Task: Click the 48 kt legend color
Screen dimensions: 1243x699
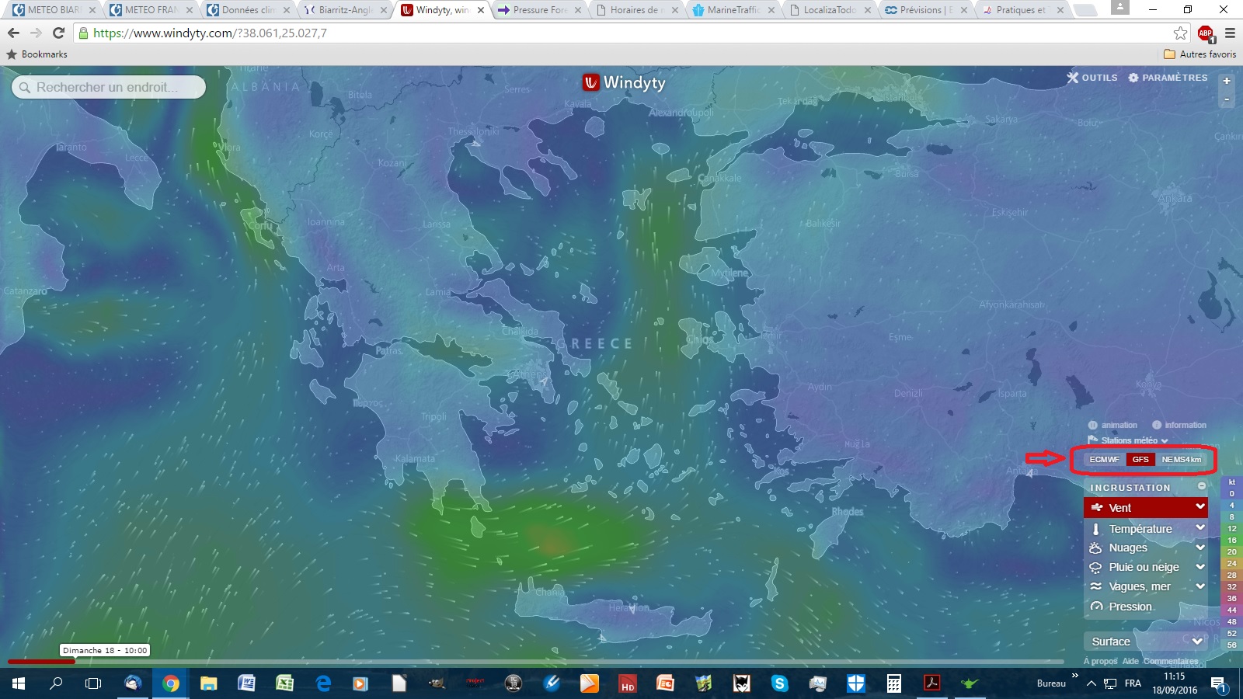Action: click(1231, 621)
